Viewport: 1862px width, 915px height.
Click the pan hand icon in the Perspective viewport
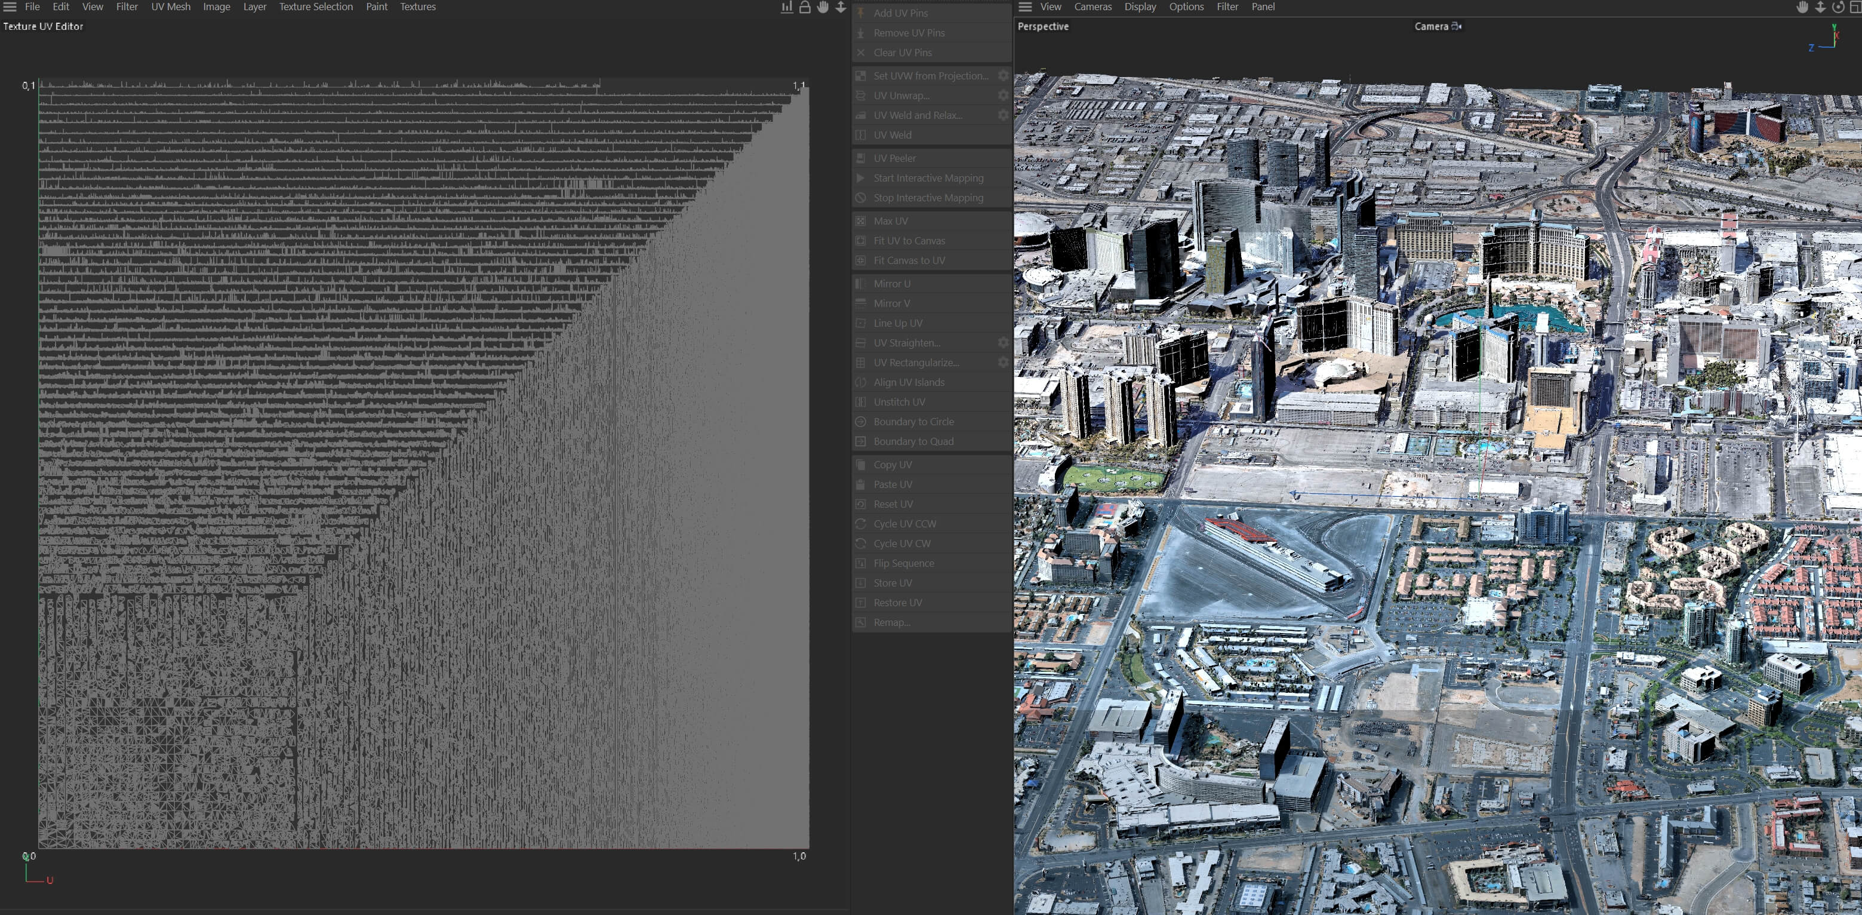[1802, 7]
